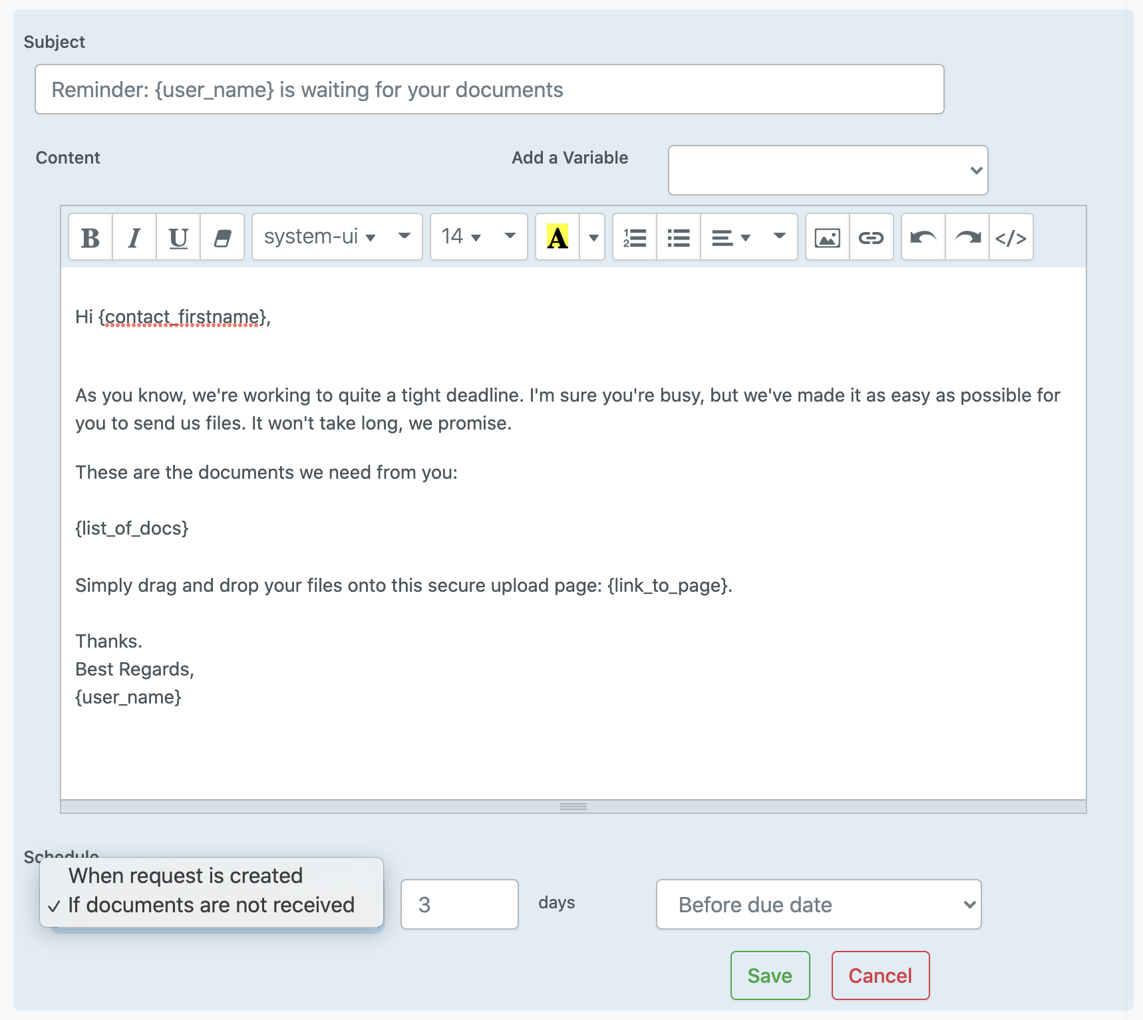Create a bulleted list

(x=678, y=237)
